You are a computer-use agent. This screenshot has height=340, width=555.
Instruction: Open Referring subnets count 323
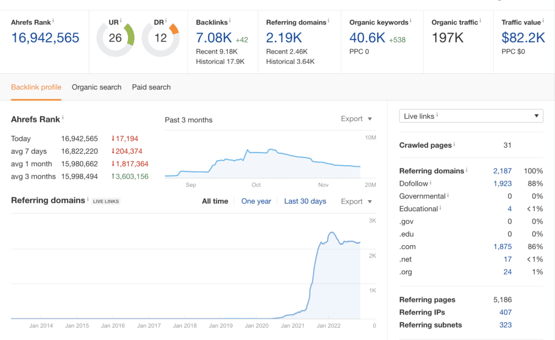click(506, 325)
